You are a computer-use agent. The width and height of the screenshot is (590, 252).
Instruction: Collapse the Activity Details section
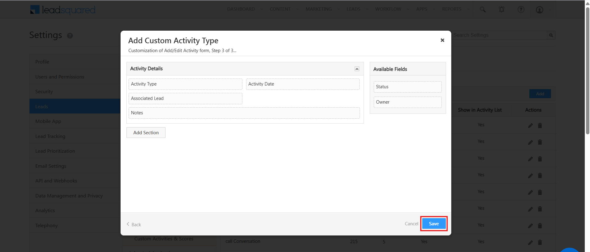[357, 69]
